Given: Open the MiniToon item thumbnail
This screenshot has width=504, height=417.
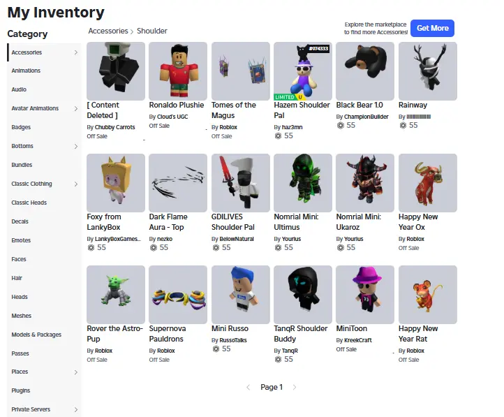Looking at the screenshot, I should click(365, 295).
